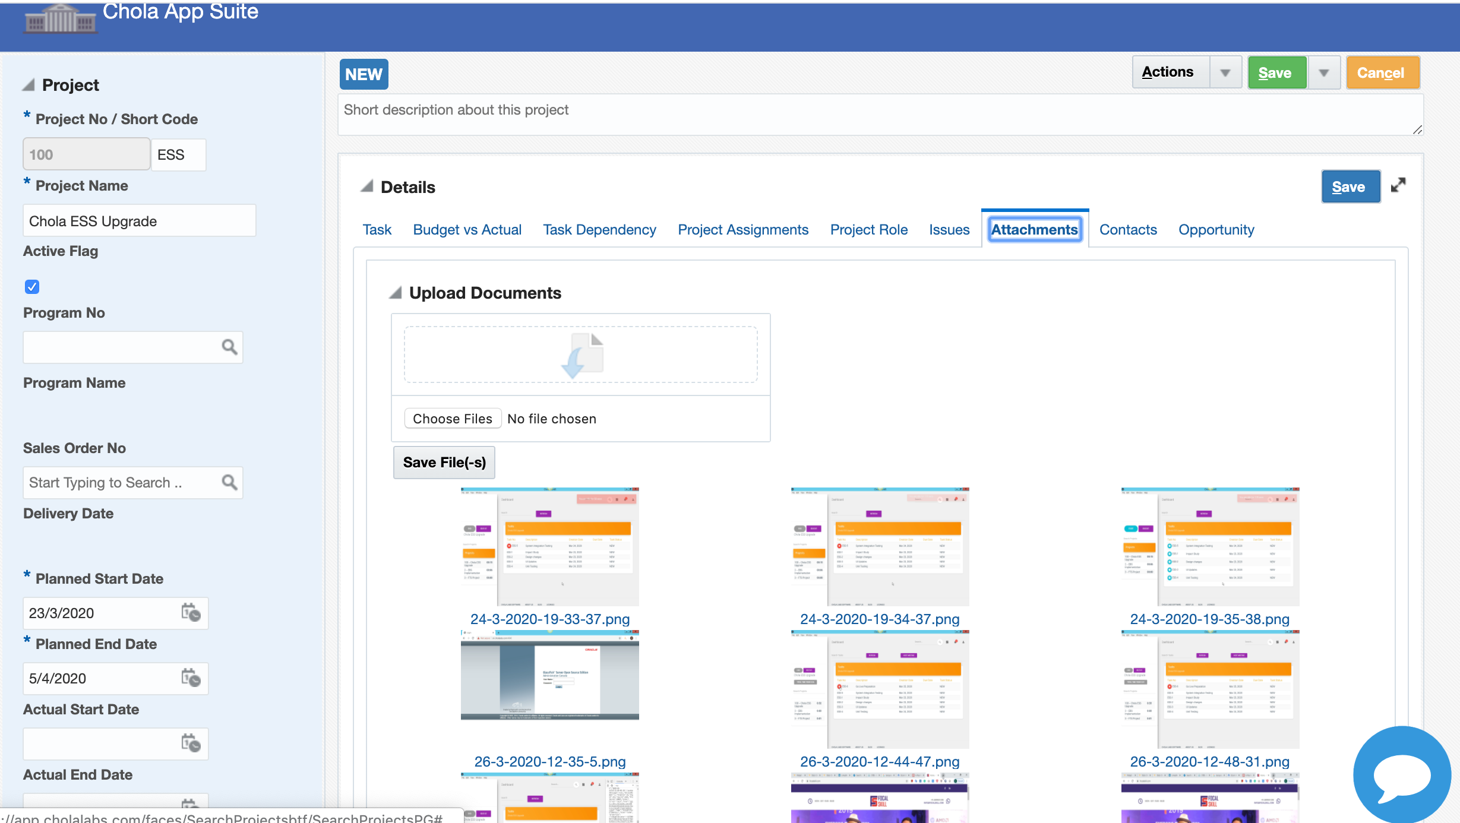Uncheck the Active Flag checkbox
The width and height of the screenshot is (1460, 823).
32,287
